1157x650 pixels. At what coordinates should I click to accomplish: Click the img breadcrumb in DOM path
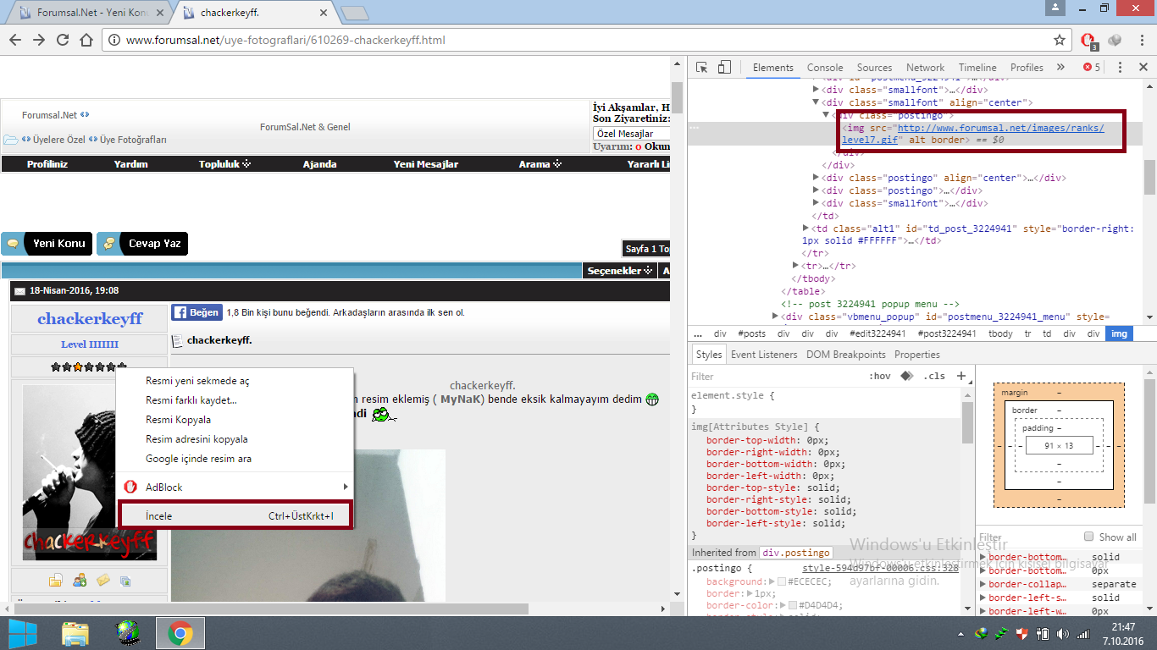coord(1119,333)
